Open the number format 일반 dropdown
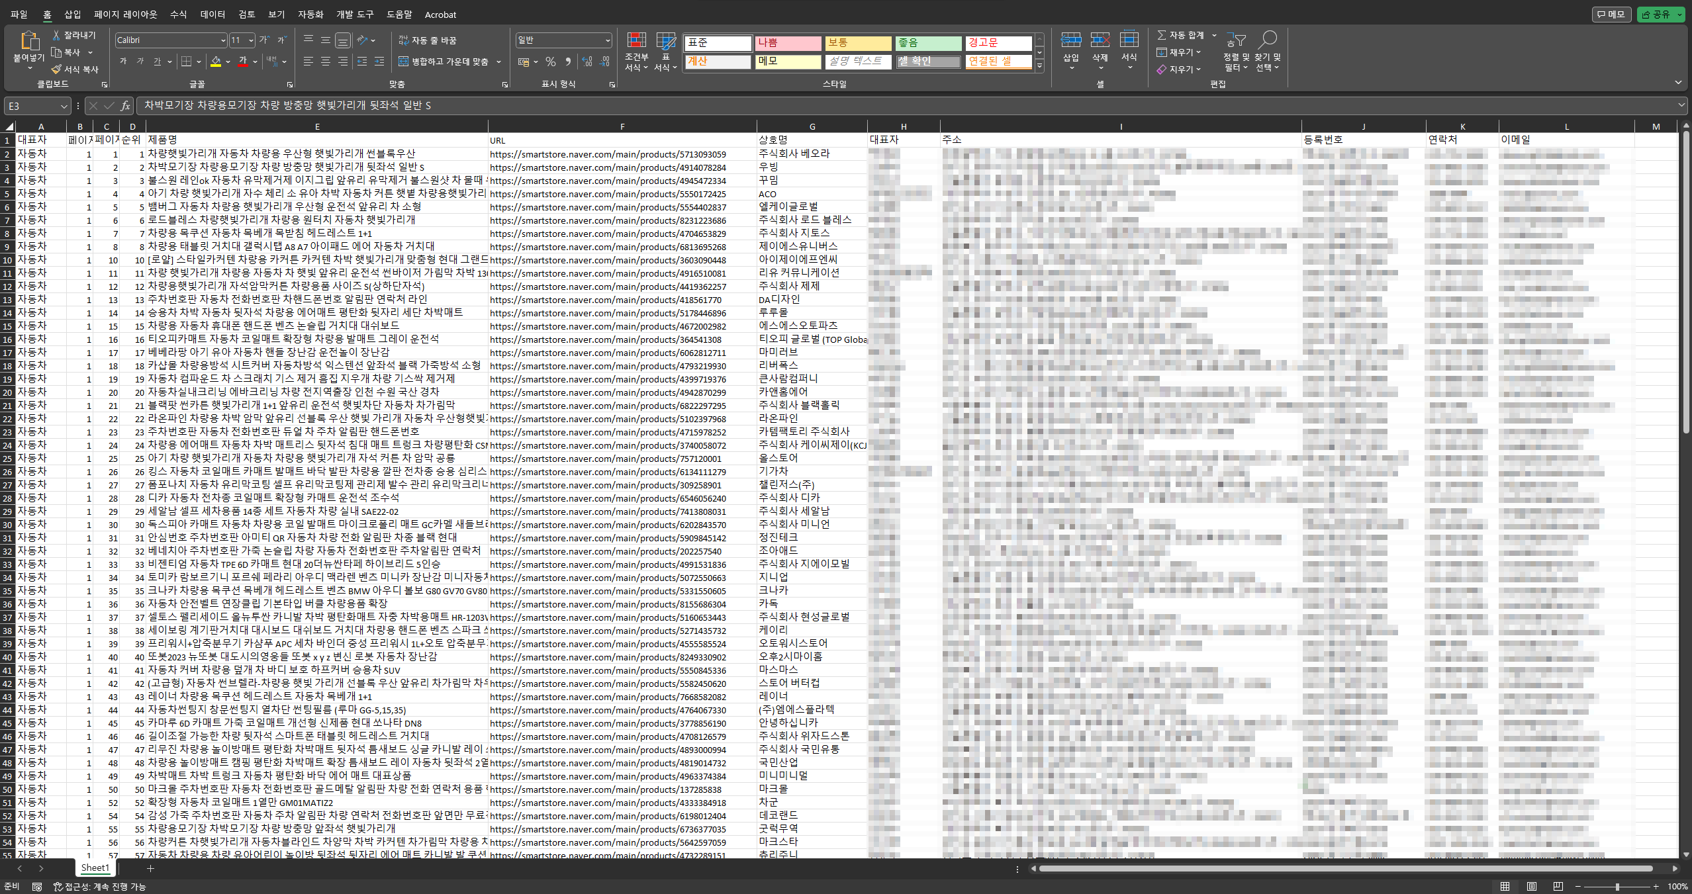This screenshot has width=1692, height=894. click(607, 40)
